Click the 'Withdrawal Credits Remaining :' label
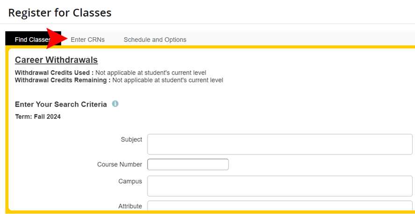The width and height of the screenshot is (415, 214). [63, 80]
